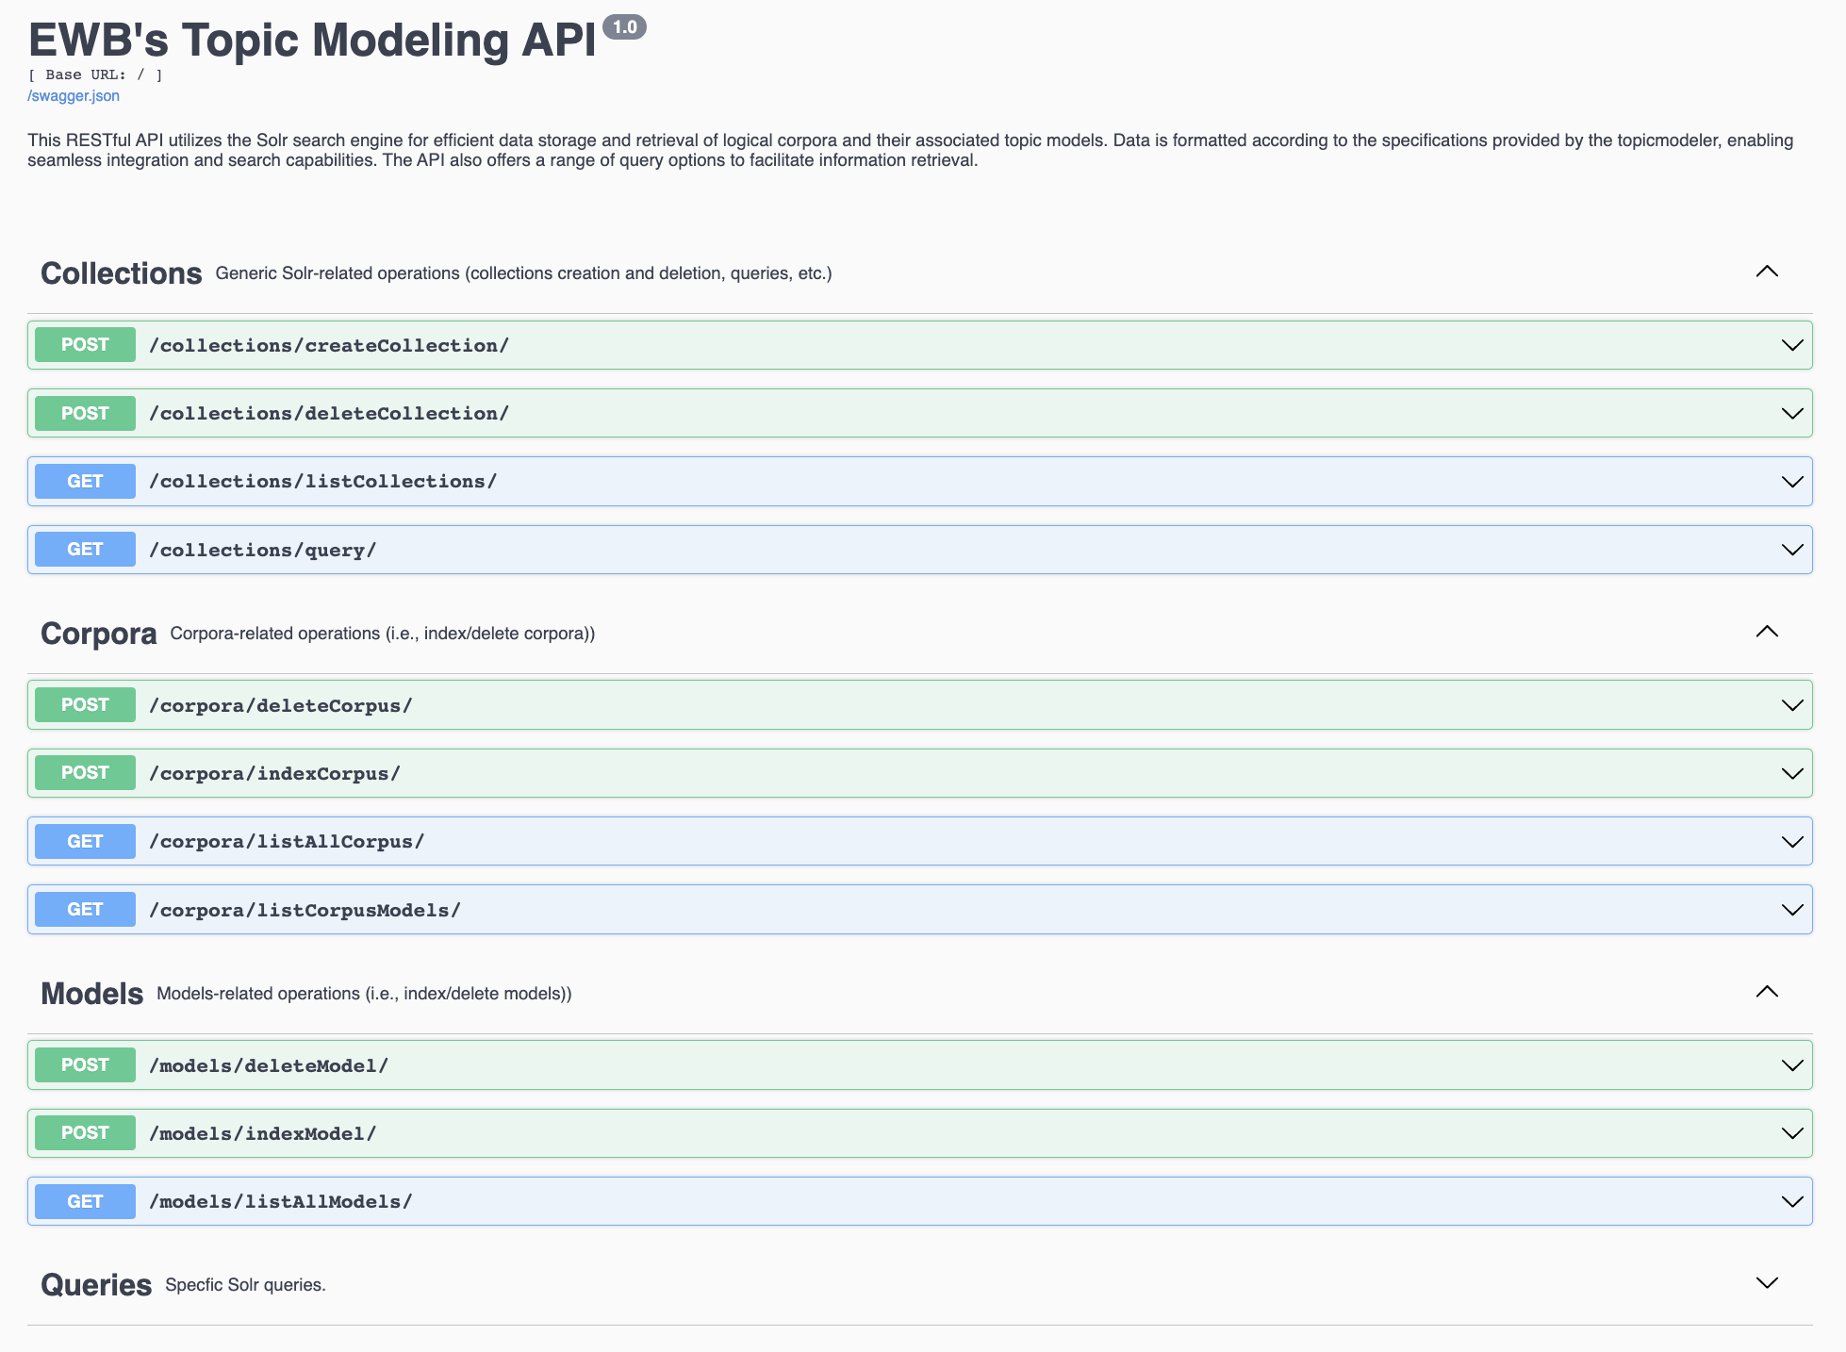The width and height of the screenshot is (1846, 1352).
Task: Open /corpora/deleteCorpus/ path
Action: [281, 706]
